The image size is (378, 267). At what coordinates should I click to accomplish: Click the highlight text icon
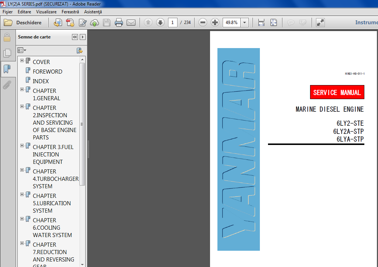click(x=303, y=23)
